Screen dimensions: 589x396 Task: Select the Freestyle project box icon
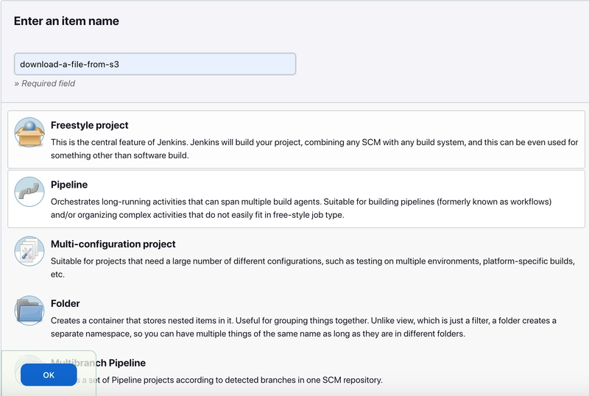[29, 132]
